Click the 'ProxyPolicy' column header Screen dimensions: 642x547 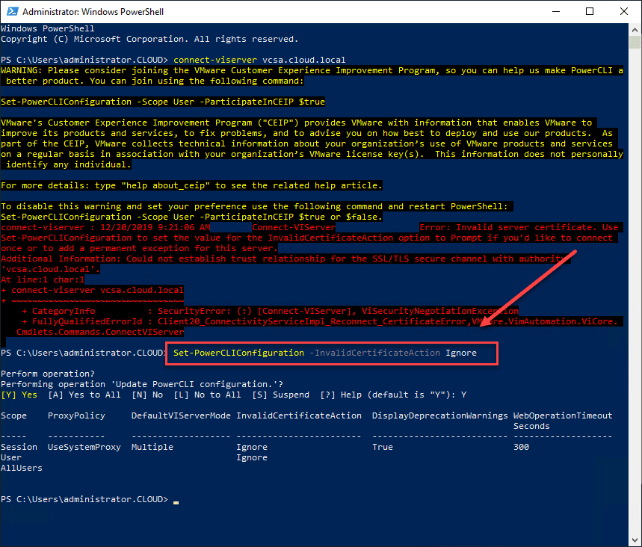[x=76, y=415]
